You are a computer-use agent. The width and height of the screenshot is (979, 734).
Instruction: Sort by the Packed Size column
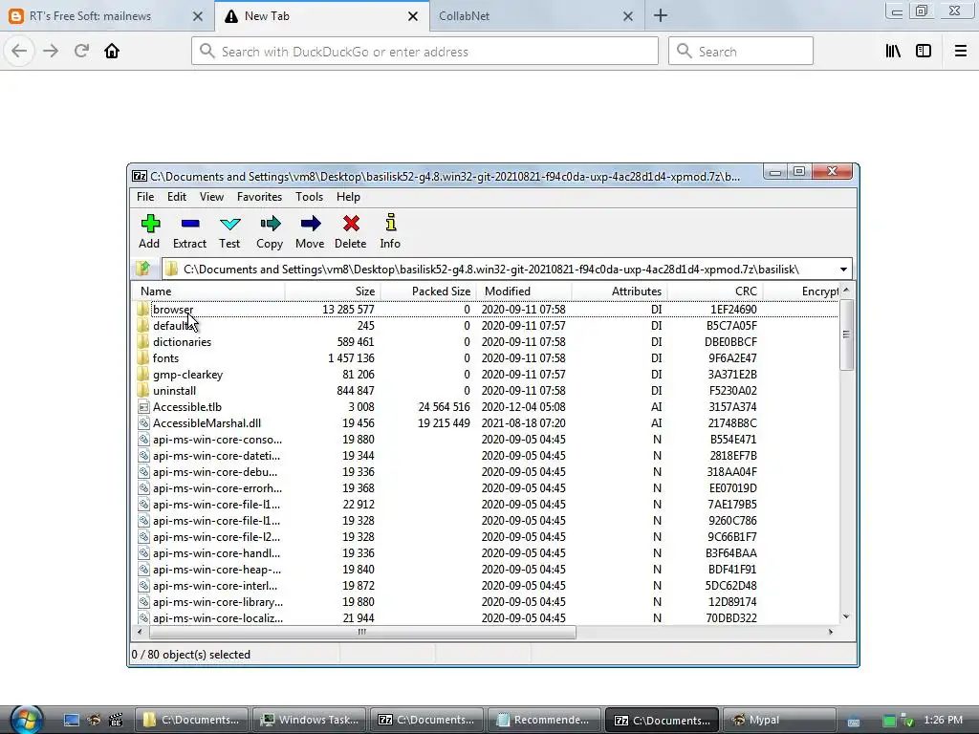[x=428, y=291]
